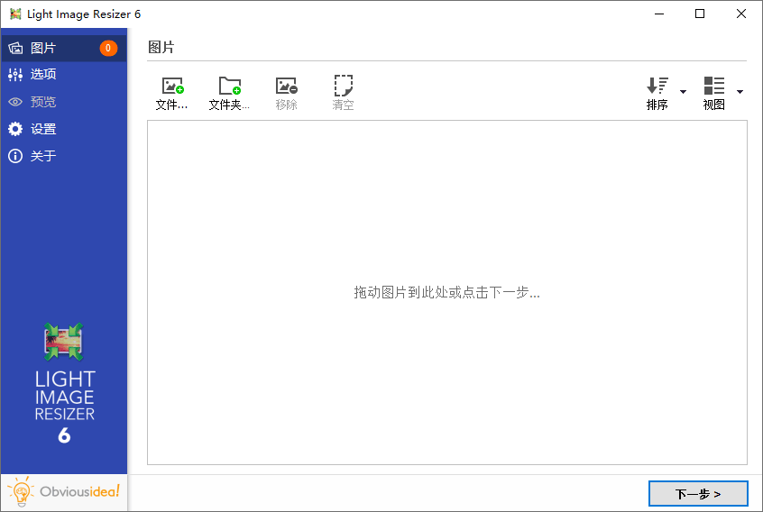This screenshot has width=763, height=512.
Task: Open the 关于 about page
Action: pos(43,156)
